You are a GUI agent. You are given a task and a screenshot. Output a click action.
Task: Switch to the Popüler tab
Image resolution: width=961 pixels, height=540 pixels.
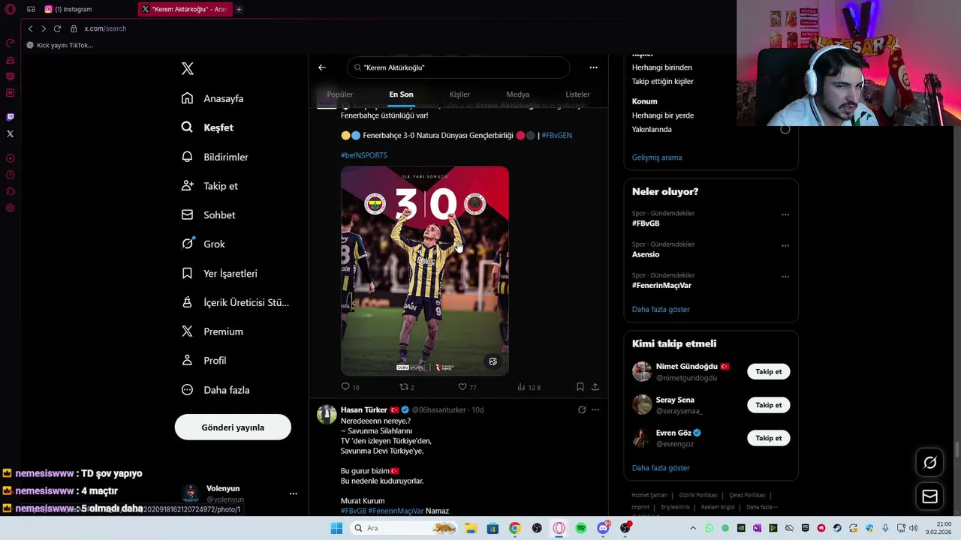tap(340, 94)
